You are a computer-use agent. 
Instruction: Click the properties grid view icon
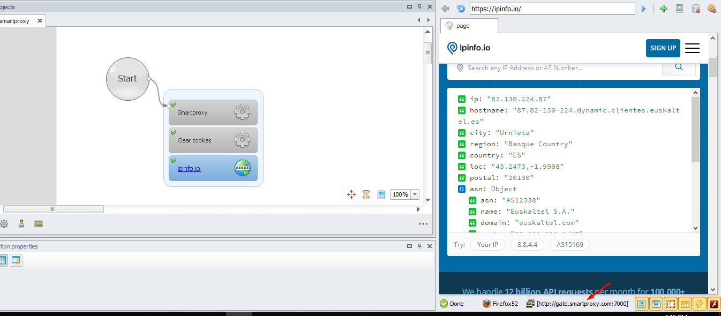[x=3, y=261]
